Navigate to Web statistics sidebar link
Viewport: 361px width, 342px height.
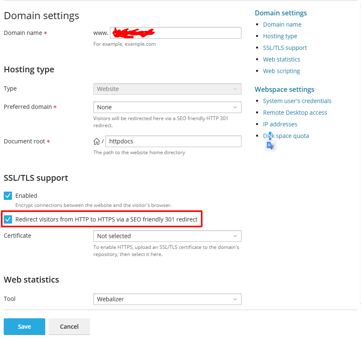pyautogui.click(x=281, y=59)
